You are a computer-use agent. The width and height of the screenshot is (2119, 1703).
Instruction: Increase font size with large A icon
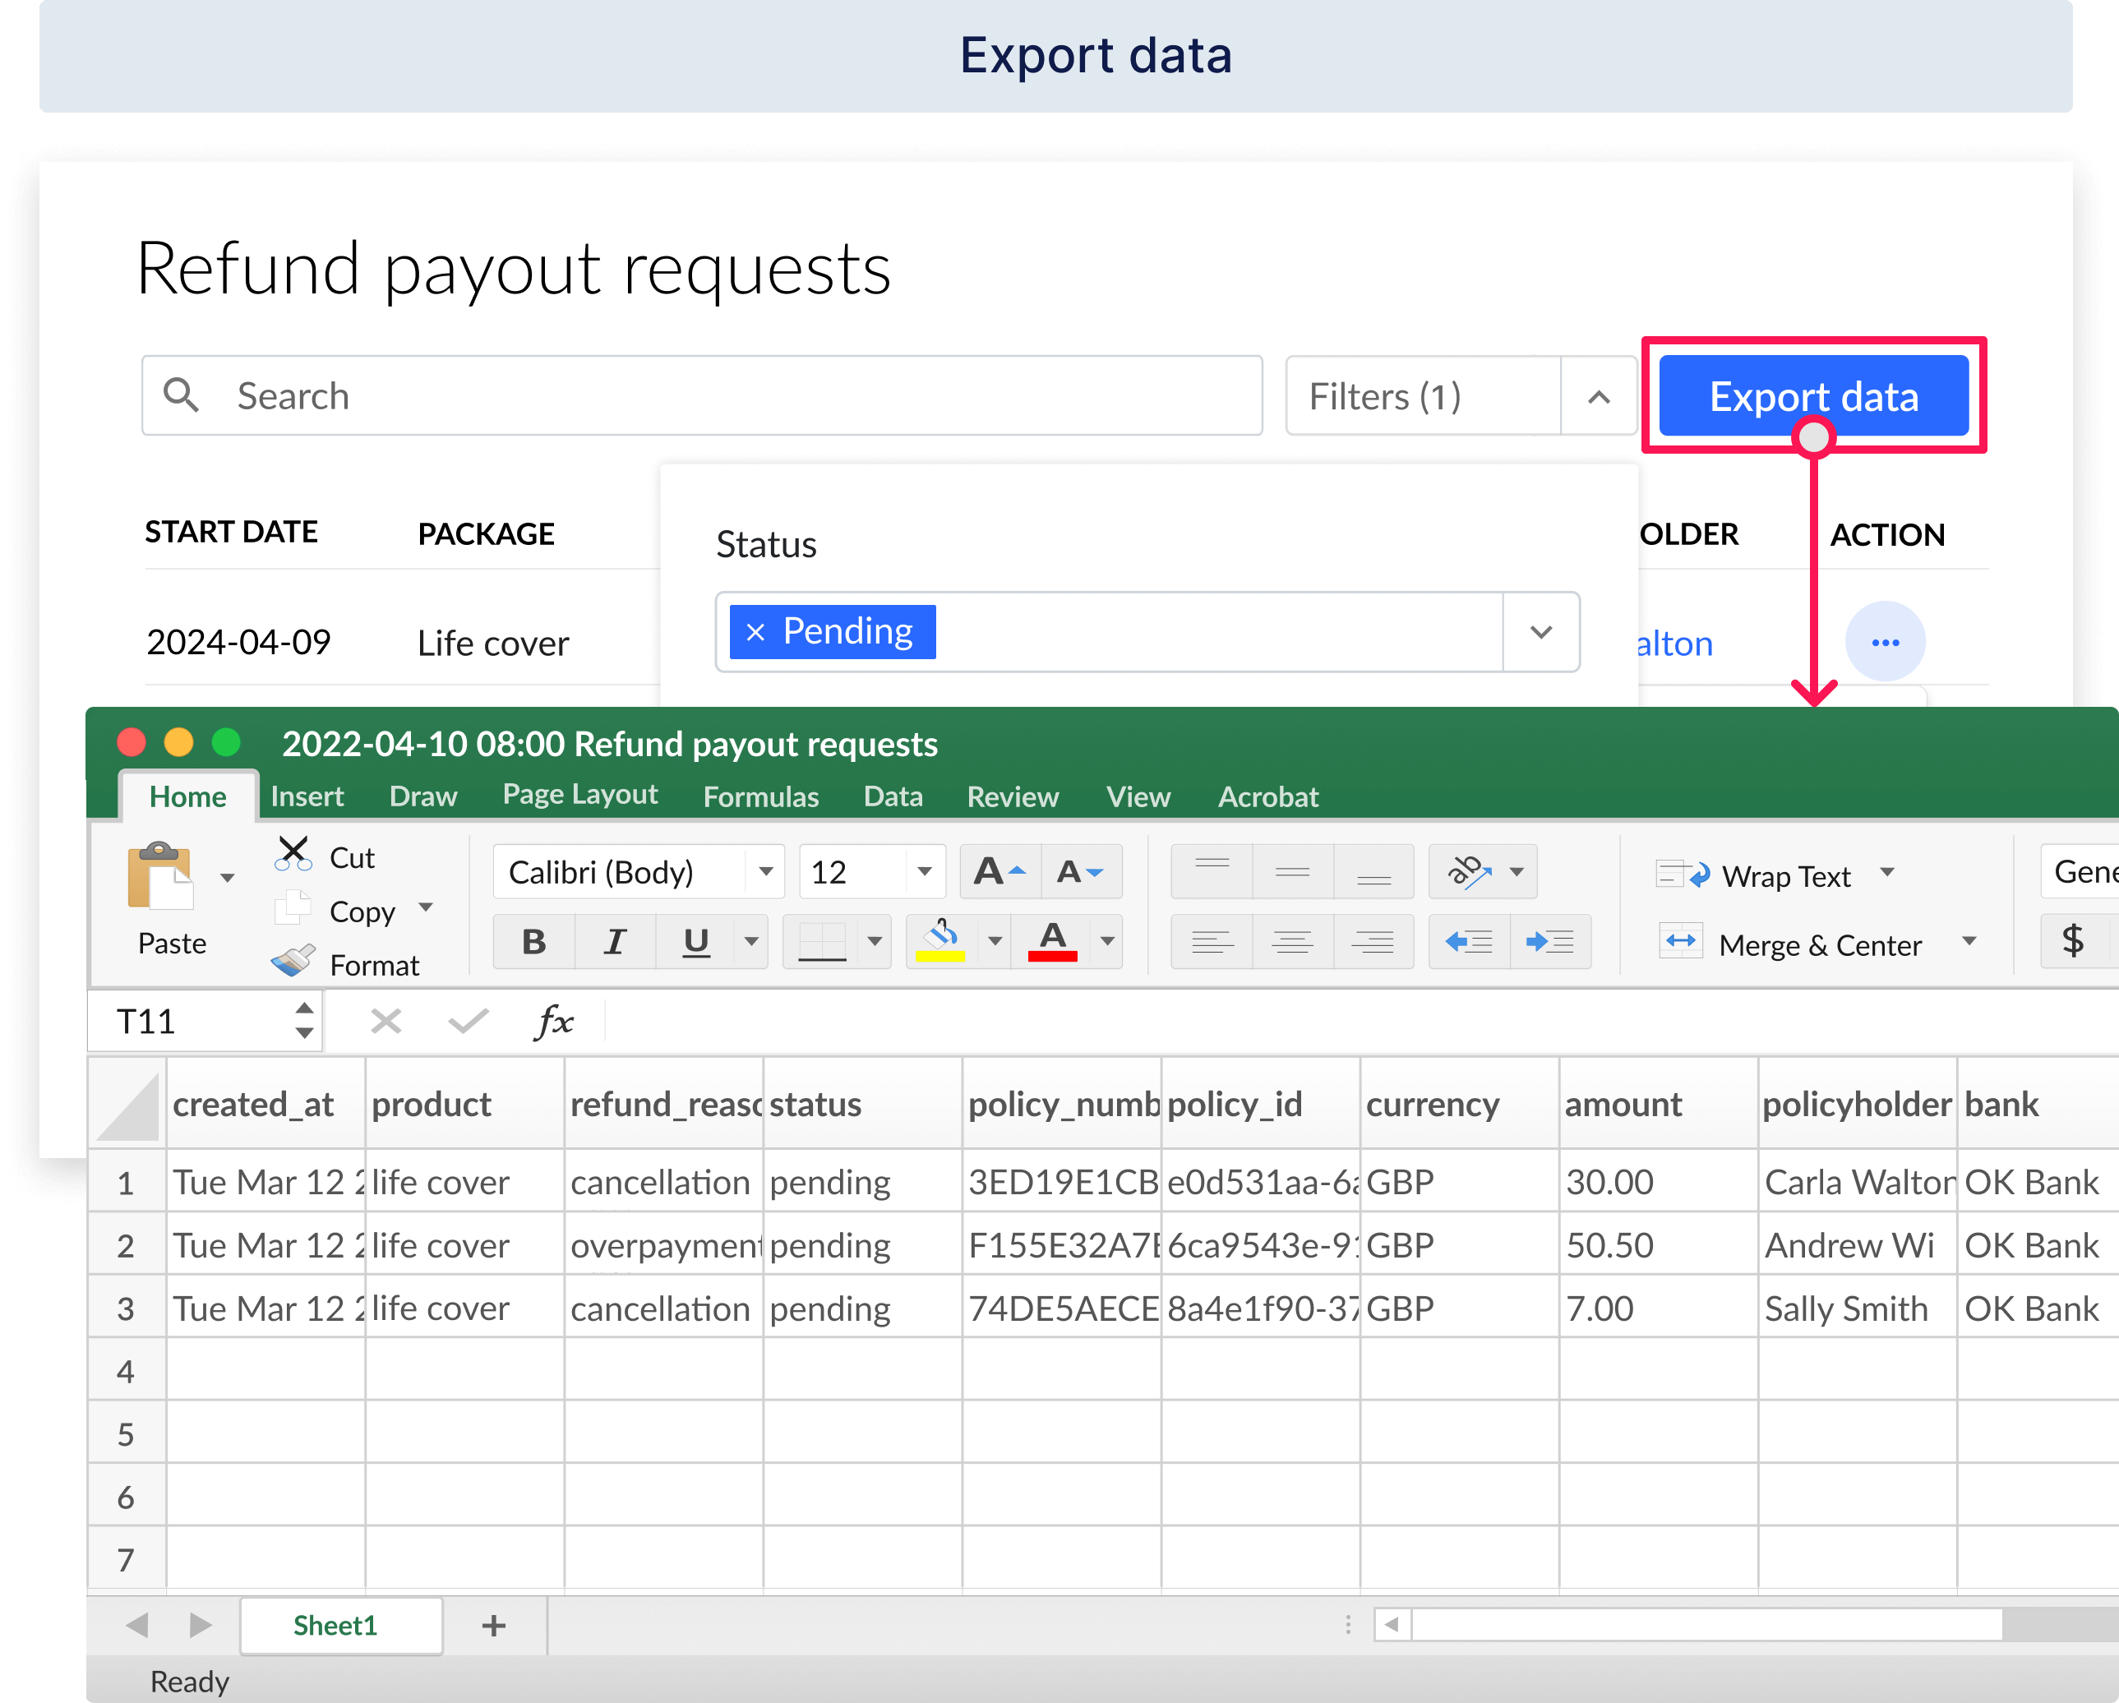click(1000, 872)
